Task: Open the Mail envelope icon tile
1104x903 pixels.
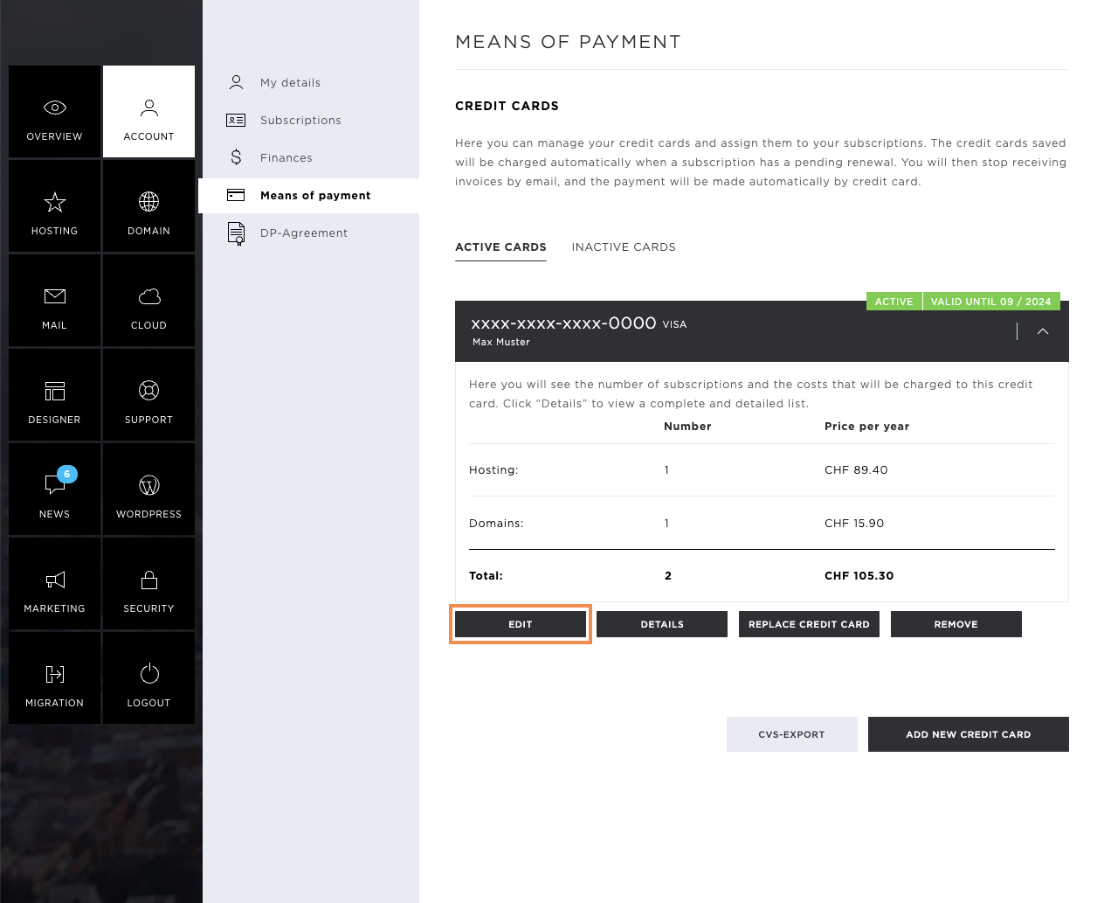Action: click(x=54, y=301)
